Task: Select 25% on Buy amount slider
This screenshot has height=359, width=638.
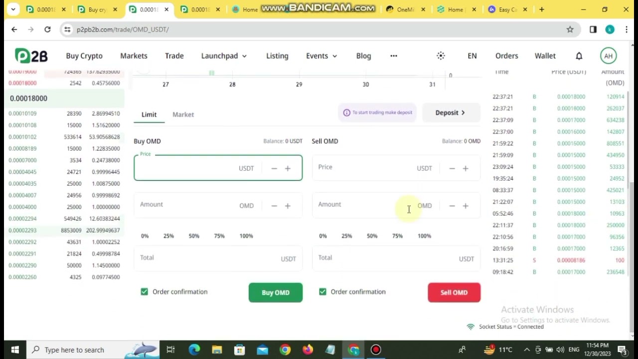Action: pos(168,236)
